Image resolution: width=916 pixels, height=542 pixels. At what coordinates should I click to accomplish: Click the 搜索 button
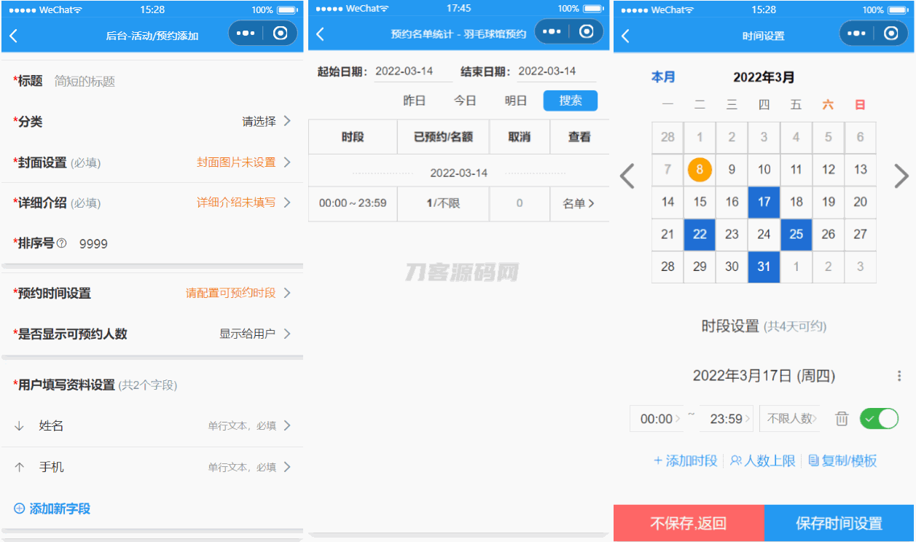pos(571,101)
